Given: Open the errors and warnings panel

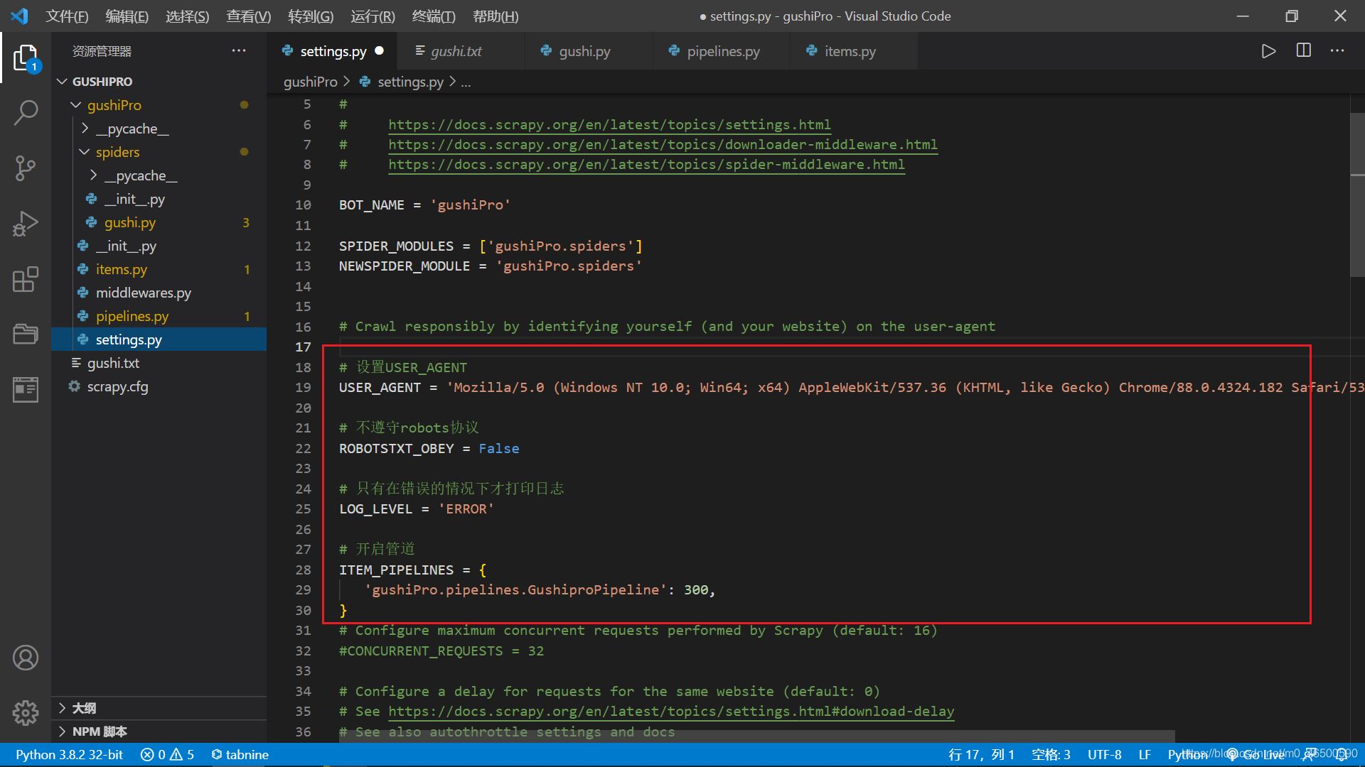Looking at the screenshot, I should (166, 754).
